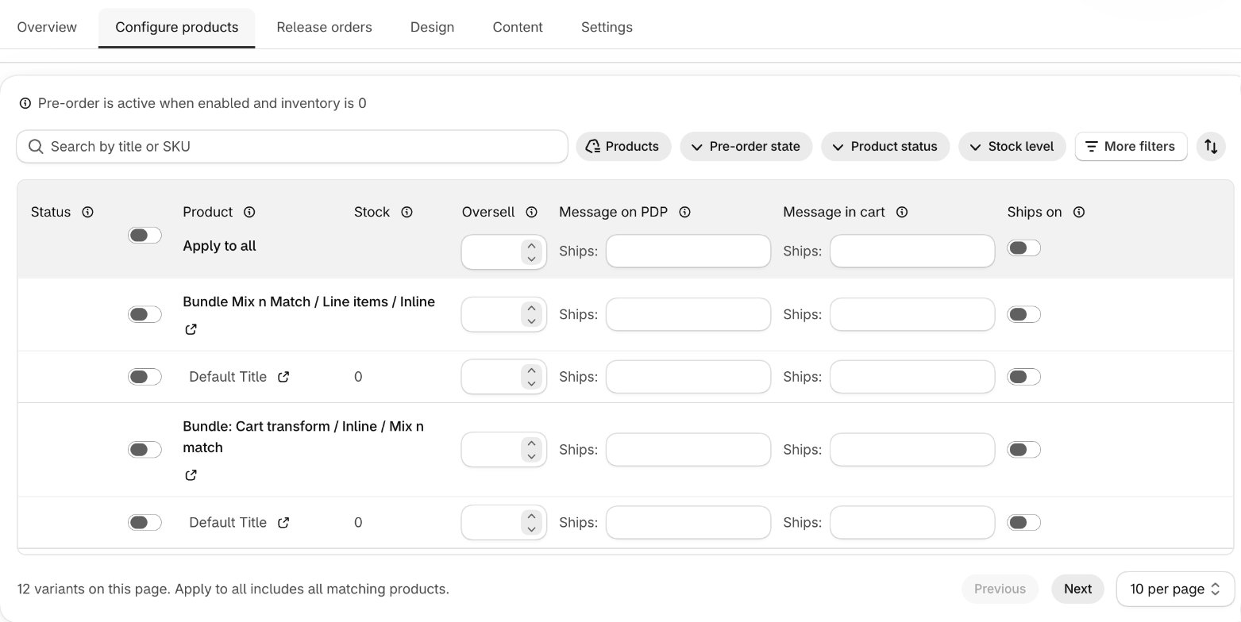Screen dimensions: 1241x622
Task: Click info icon beside Product column header
Action: 249,212
